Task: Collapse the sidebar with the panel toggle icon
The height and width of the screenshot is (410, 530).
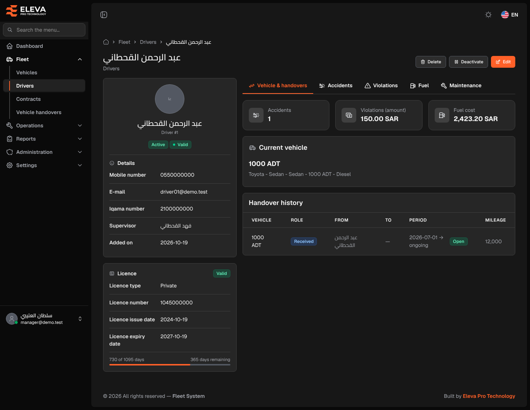Action: (x=104, y=15)
